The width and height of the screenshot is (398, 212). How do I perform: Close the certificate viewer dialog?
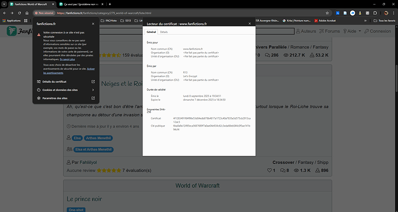(250, 24)
